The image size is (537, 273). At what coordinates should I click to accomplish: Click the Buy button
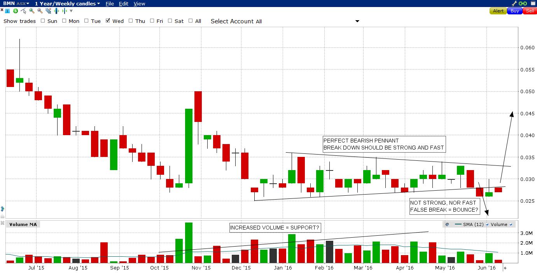coord(515,11)
